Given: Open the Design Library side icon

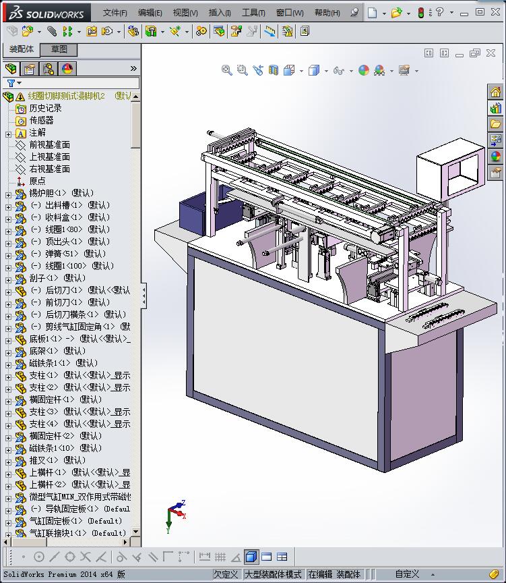Looking at the screenshot, I should point(496,108).
